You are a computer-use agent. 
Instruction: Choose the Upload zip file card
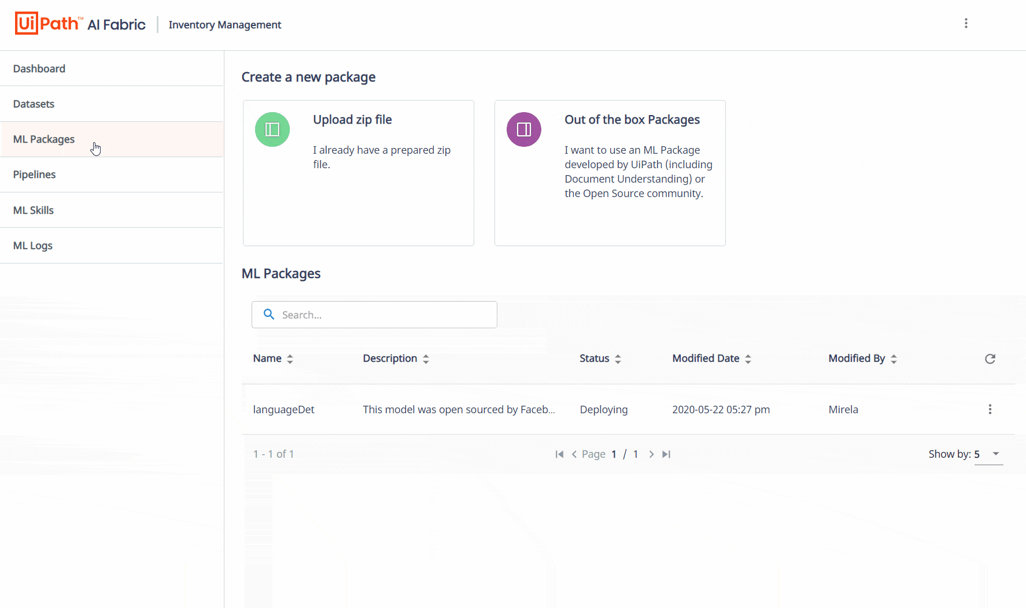[359, 173]
